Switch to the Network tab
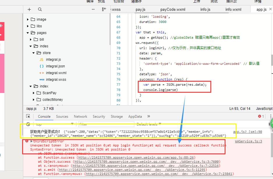 [x=80, y=116]
